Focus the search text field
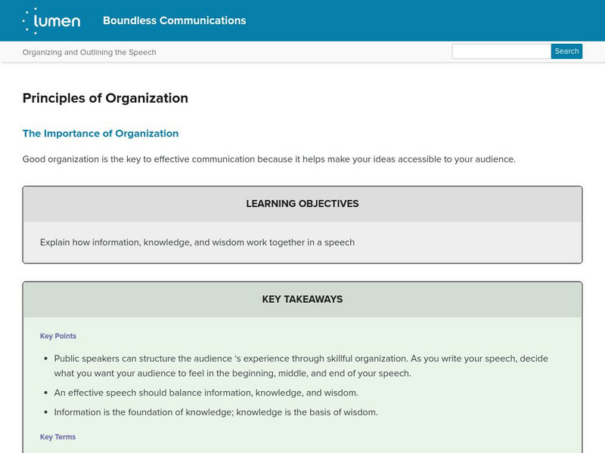 click(x=501, y=51)
